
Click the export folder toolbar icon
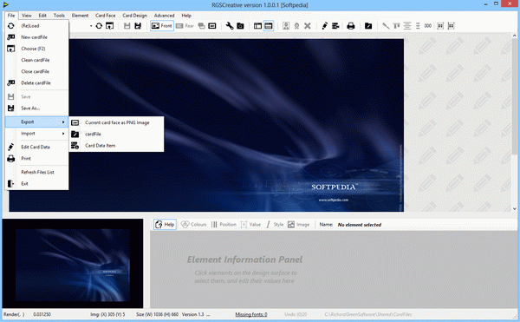tap(368, 25)
